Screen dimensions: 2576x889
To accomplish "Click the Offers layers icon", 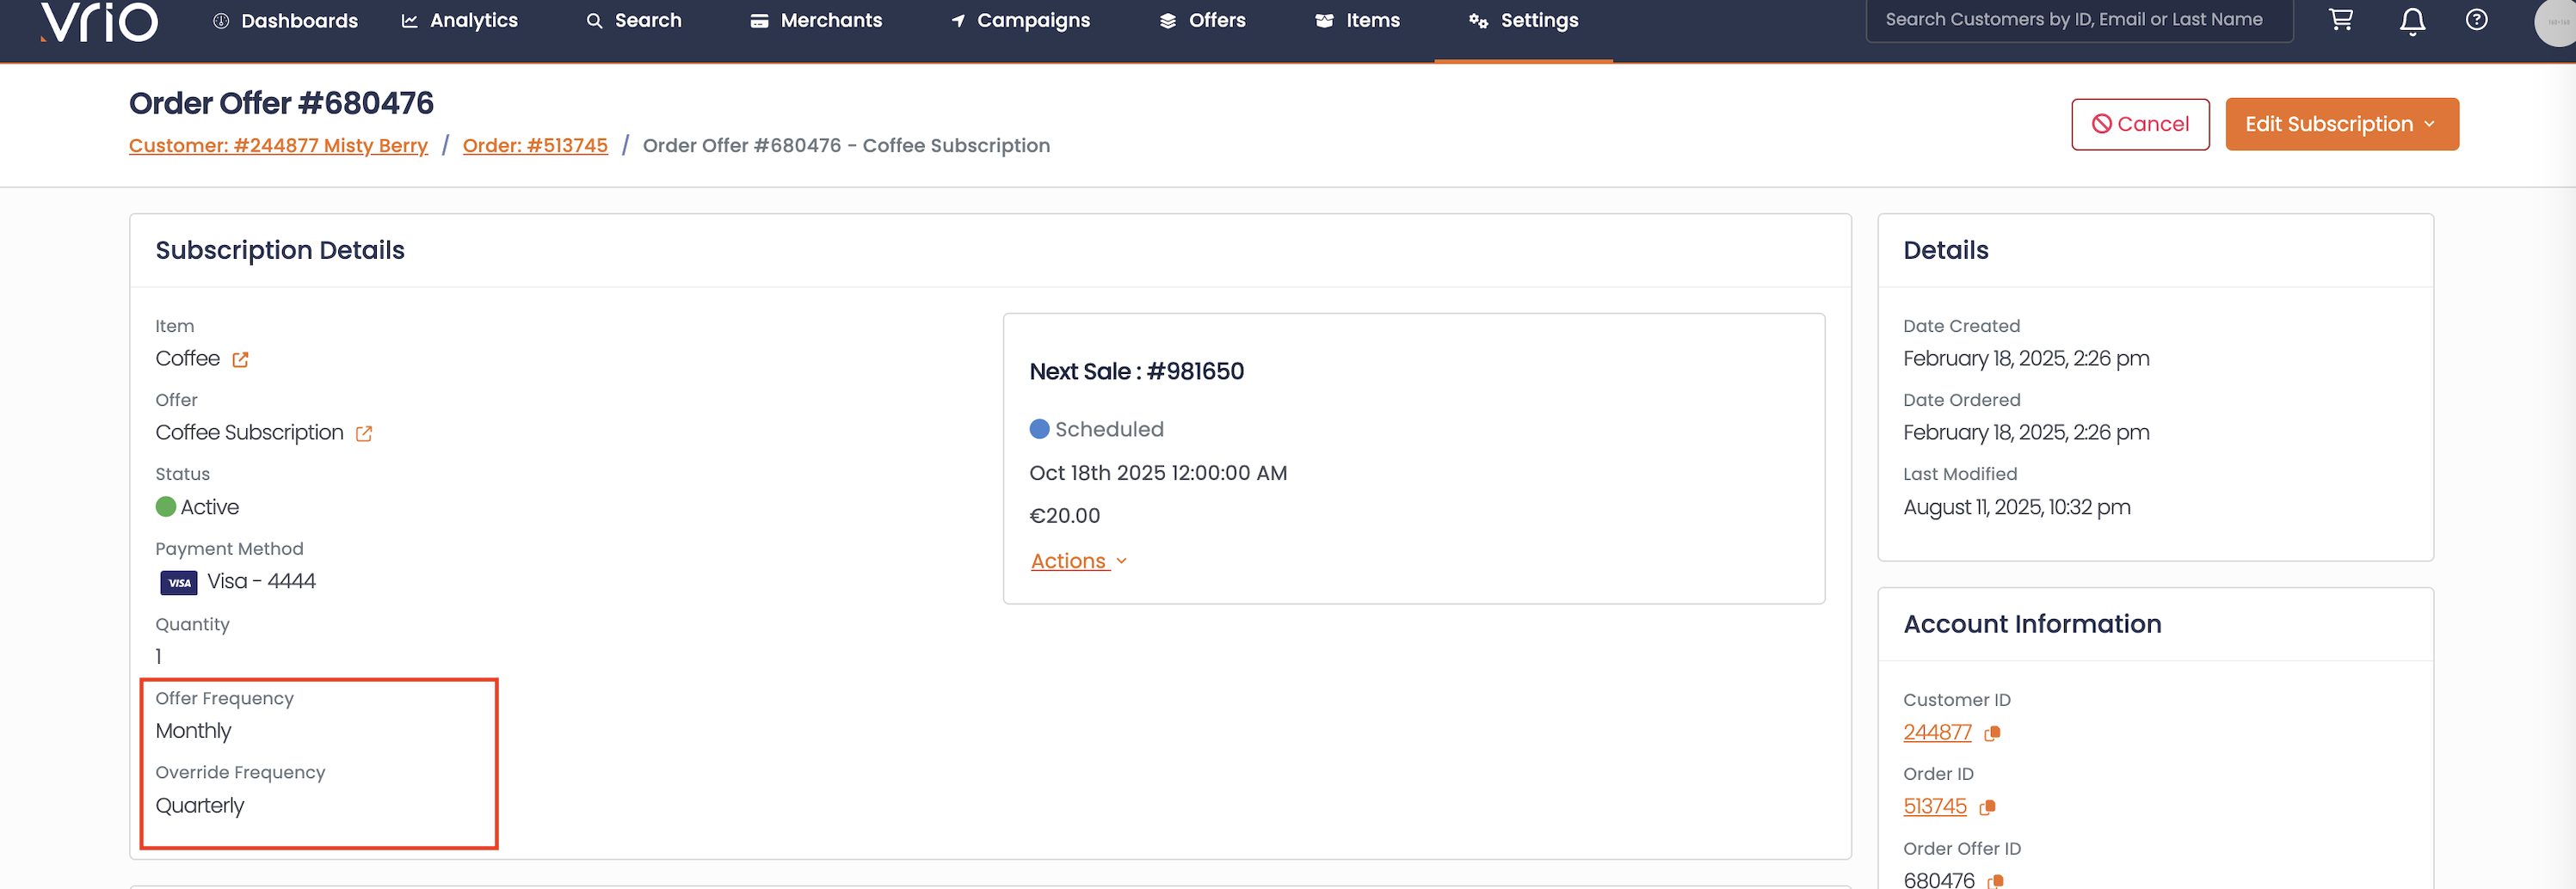I will point(1167,21).
